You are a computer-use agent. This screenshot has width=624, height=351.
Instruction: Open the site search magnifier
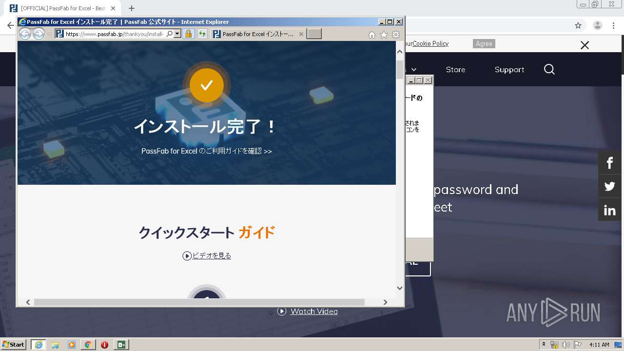coord(549,70)
